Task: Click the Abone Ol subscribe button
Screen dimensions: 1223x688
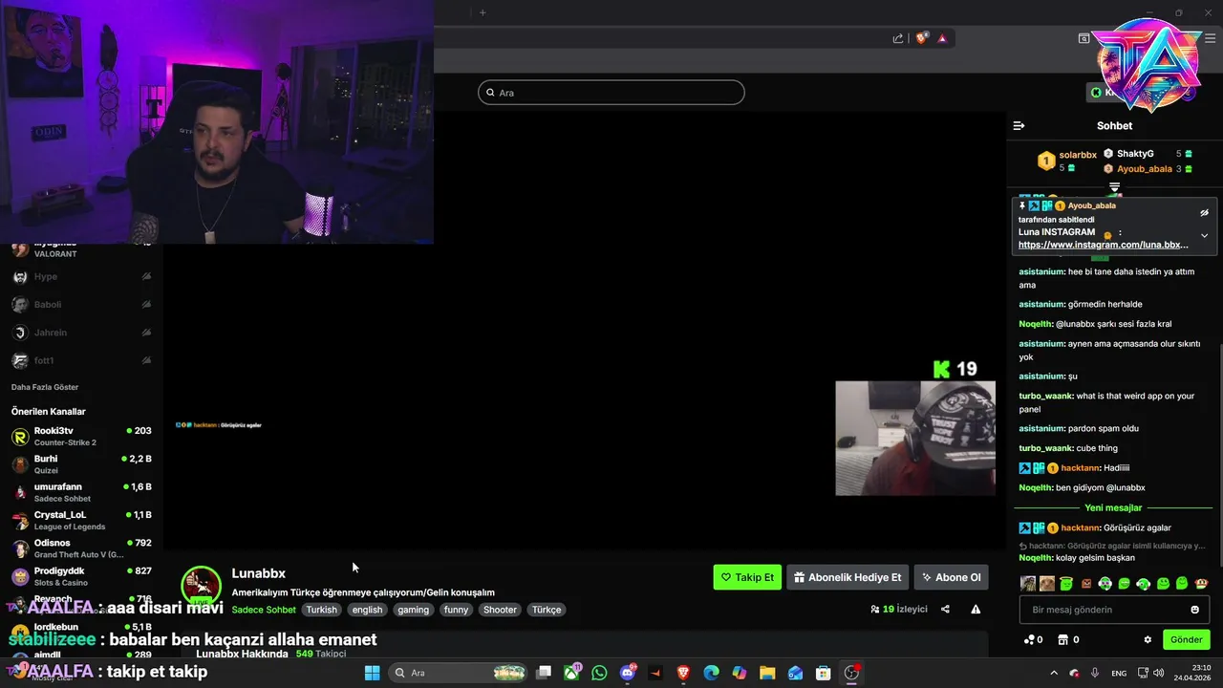Action: 951,577
